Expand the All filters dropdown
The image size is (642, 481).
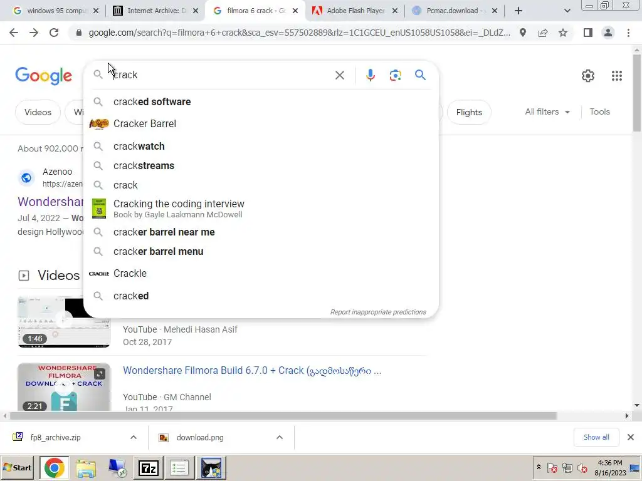[x=547, y=111]
